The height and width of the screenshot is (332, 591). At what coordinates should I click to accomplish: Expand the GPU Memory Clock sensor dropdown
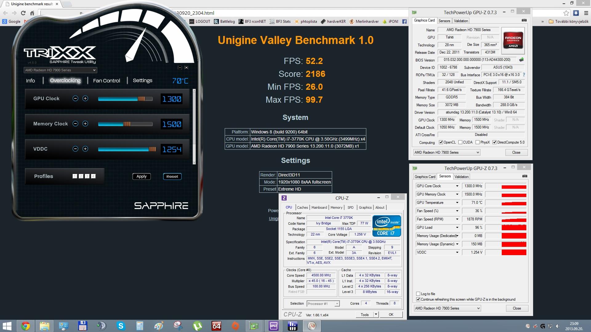pos(457,194)
